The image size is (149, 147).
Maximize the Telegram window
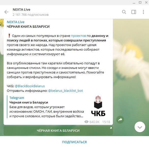click(140, 2)
